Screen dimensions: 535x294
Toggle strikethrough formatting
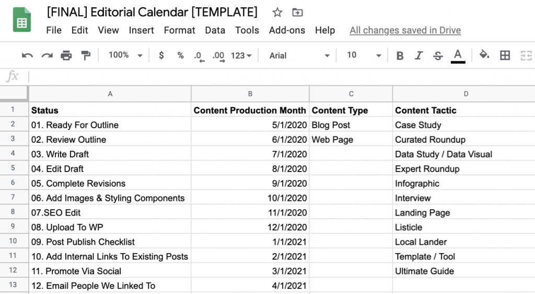point(438,55)
